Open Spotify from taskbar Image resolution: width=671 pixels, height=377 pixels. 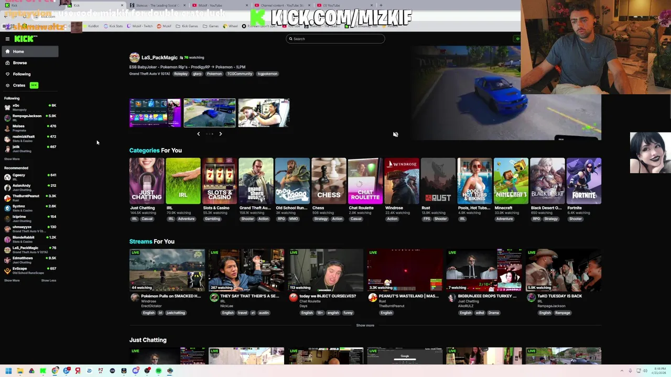tap(158, 371)
